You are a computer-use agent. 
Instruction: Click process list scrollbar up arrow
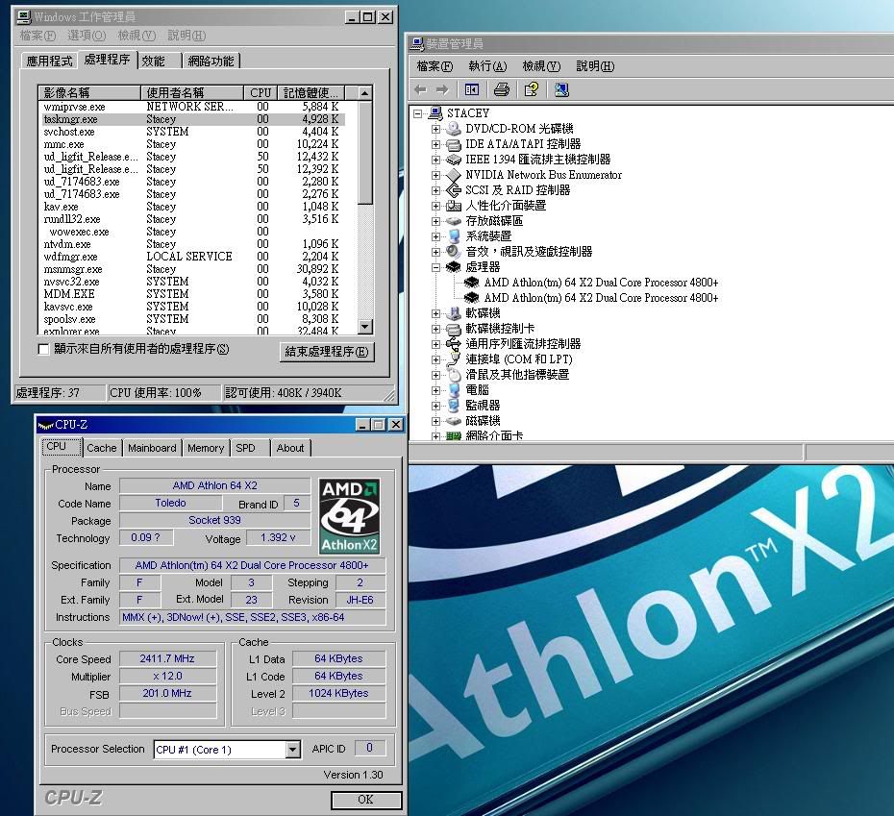click(365, 92)
